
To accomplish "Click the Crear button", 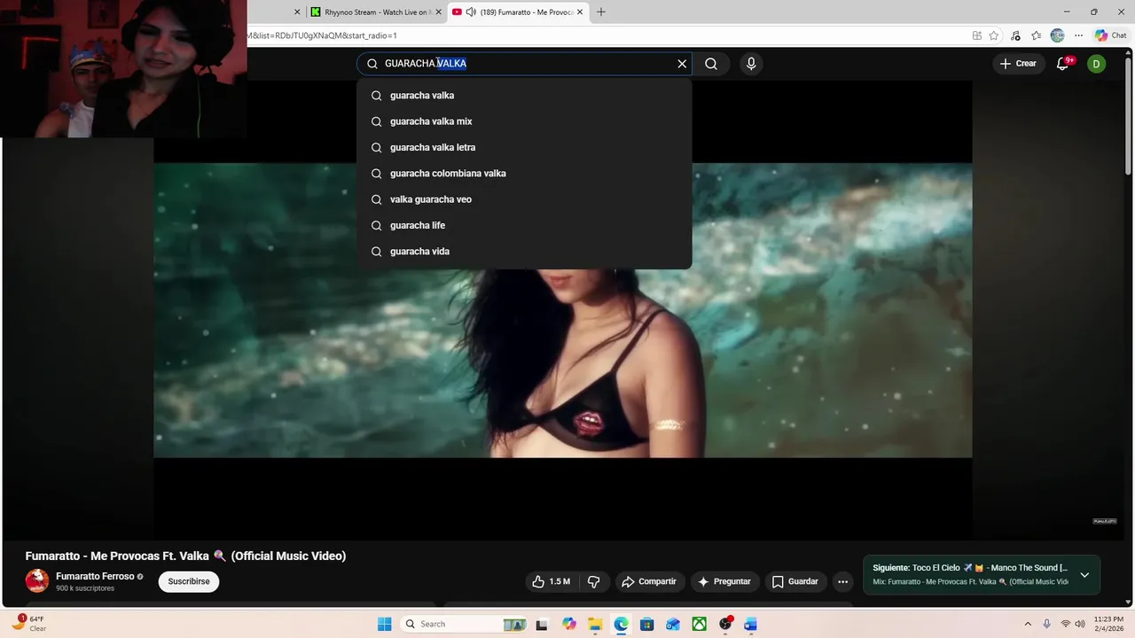I will coord(1018,64).
